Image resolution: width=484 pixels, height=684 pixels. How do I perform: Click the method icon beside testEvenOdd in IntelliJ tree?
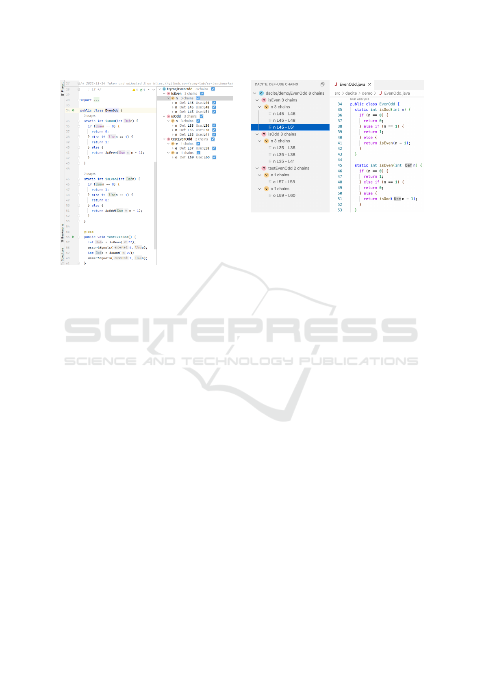169,139
